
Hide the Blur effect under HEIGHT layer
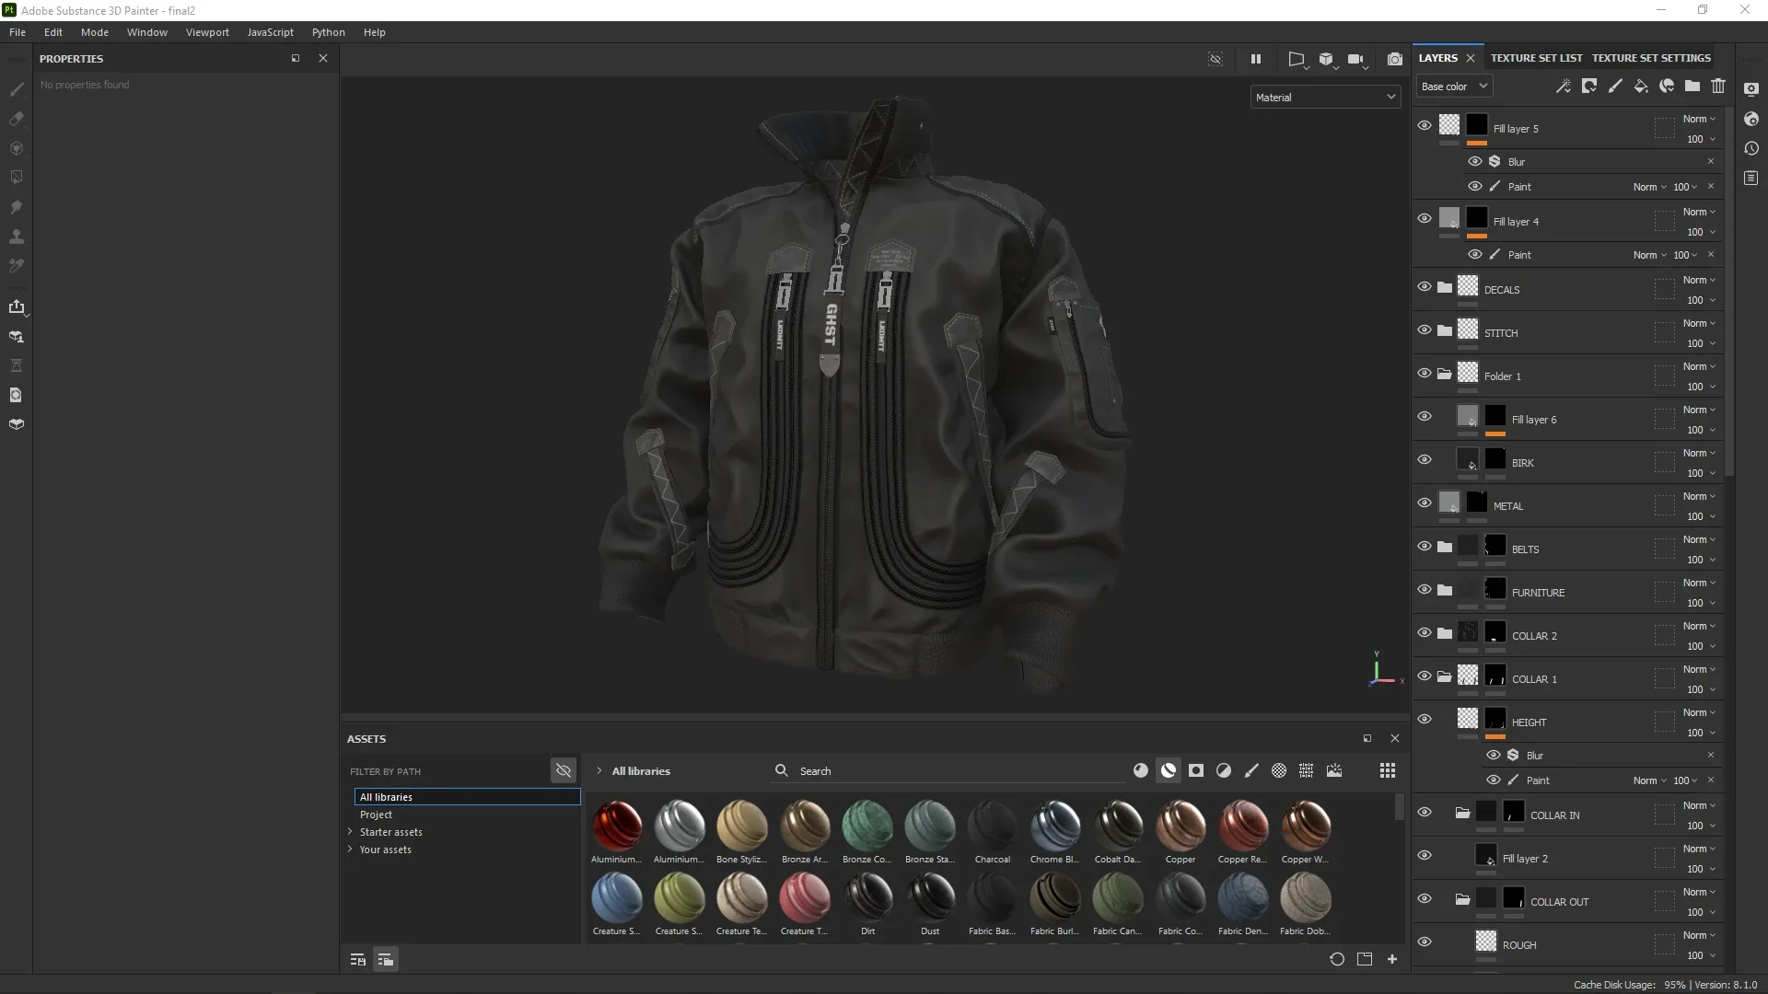[1493, 755]
